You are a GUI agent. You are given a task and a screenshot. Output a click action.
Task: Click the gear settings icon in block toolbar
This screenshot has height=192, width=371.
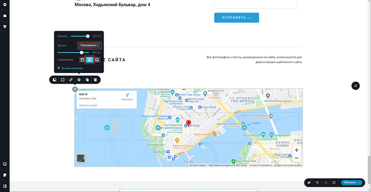pos(79,80)
